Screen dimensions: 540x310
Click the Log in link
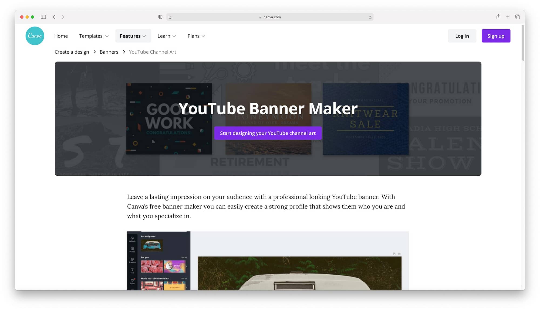[x=462, y=36]
